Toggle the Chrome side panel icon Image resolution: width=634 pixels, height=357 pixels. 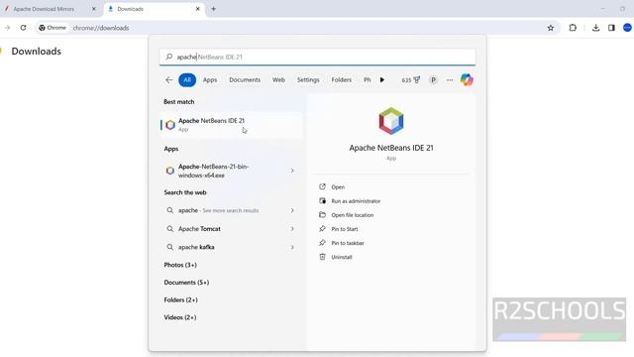click(611, 28)
